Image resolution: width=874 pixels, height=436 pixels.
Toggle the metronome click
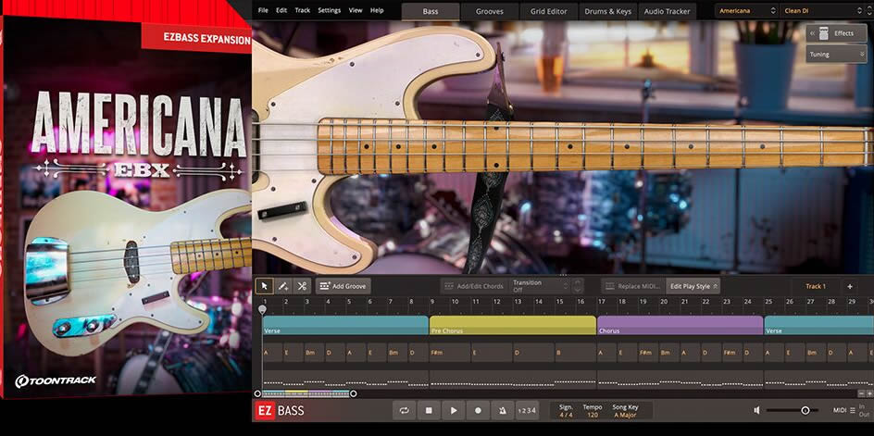click(x=502, y=410)
